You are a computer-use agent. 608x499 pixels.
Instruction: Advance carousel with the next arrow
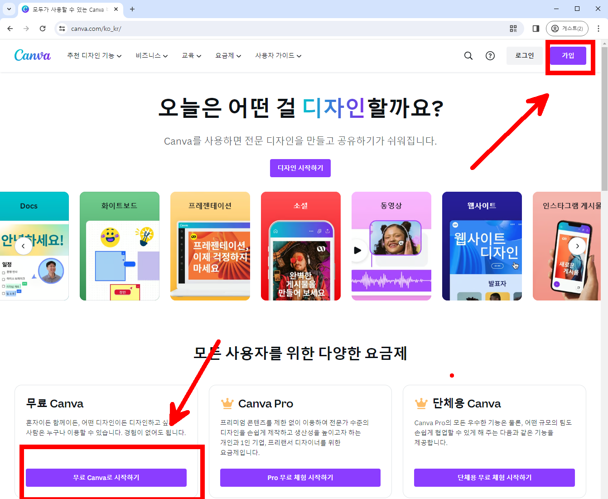[577, 246]
